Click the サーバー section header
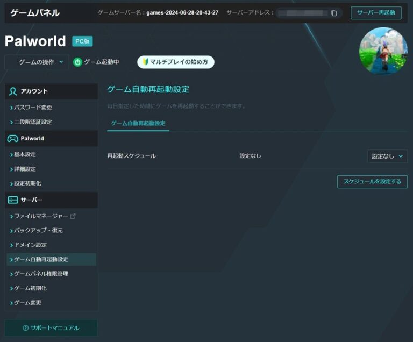Screen dimensions: 413x342 click(52, 200)
